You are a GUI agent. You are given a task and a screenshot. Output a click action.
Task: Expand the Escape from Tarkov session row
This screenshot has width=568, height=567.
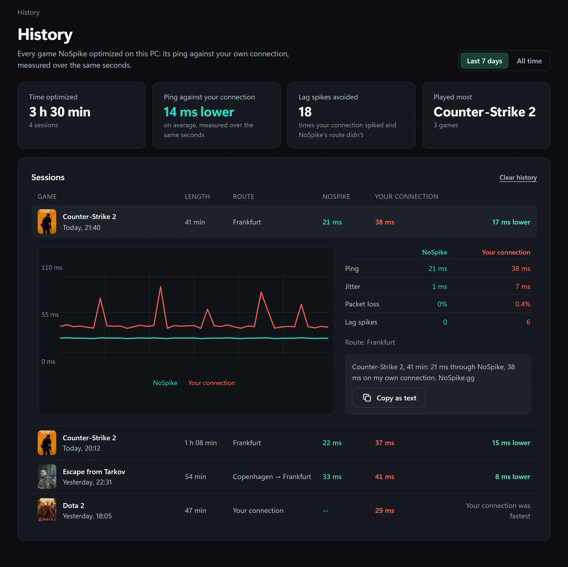pyautogui.click(x=284, y=477)
